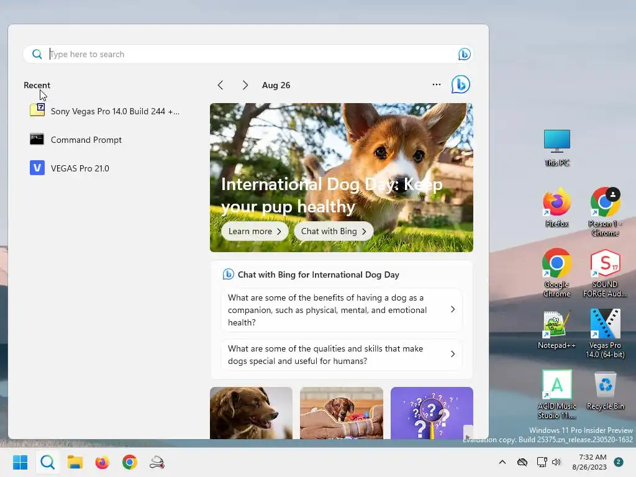This screenshot has height=477, width=636.
Task: Click the search magnifier icon in search box
Action: coord(37,54)
